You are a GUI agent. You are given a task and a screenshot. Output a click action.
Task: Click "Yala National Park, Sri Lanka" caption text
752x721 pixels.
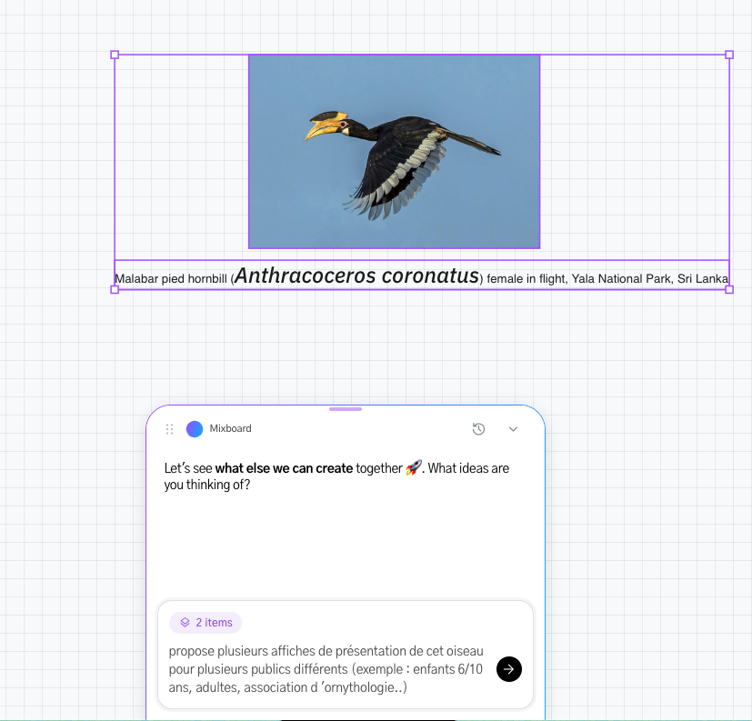pos(650,279)
